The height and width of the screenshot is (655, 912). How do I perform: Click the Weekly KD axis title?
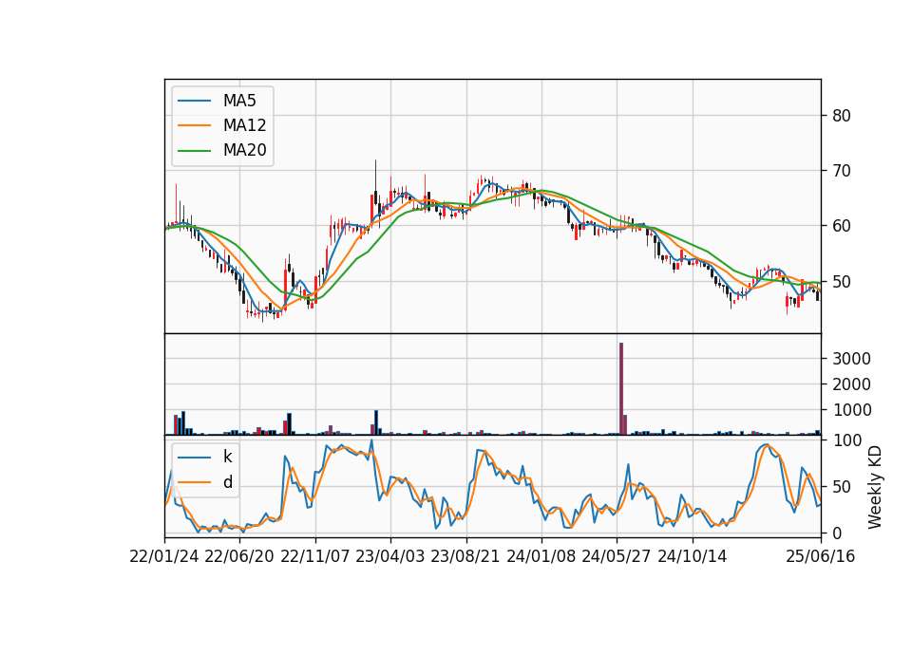(x=875, y=487)
